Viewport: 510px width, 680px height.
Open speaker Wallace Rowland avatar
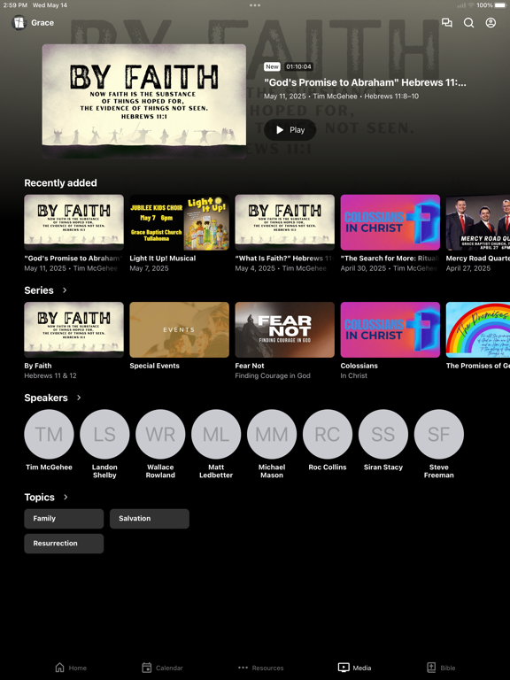coord(160,434)
